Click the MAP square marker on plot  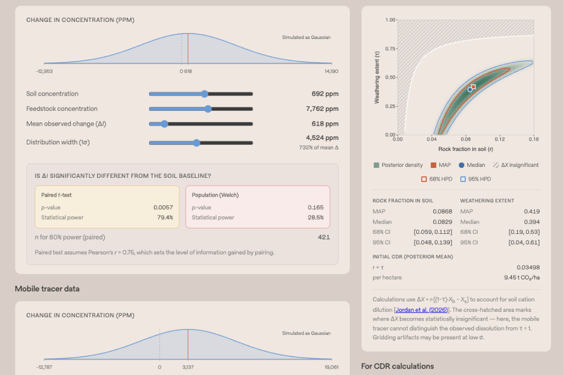click(x=473, y=87)
